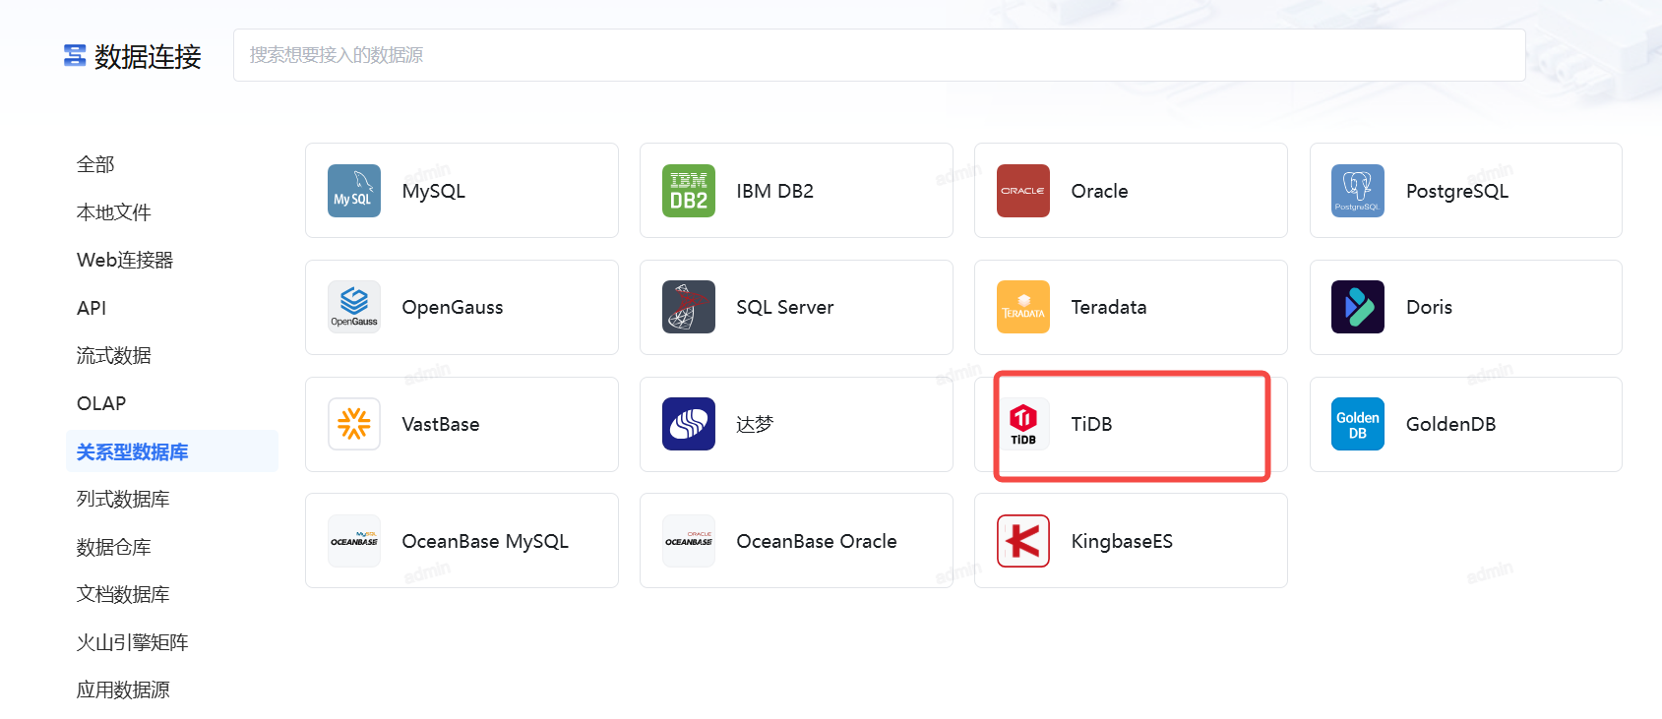Open the OpenGauss data source card
The height and width of the screenshot is (719, 1662).
tap(462, 307)
